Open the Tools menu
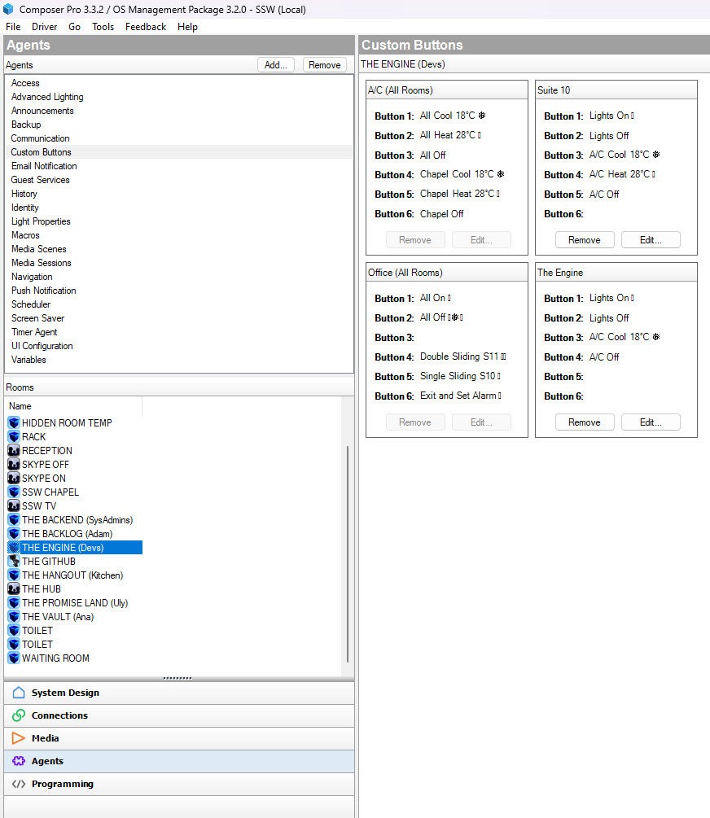The width and height of the screenshot is (710, 818). point(103,27)
